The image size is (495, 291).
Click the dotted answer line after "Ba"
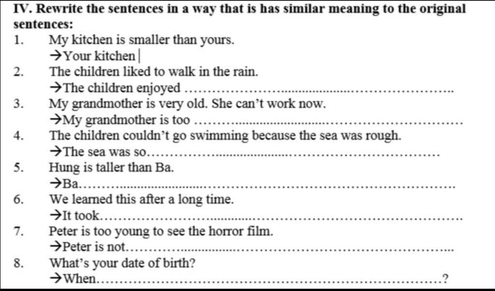pyautogui.click(x=268, y=185)
